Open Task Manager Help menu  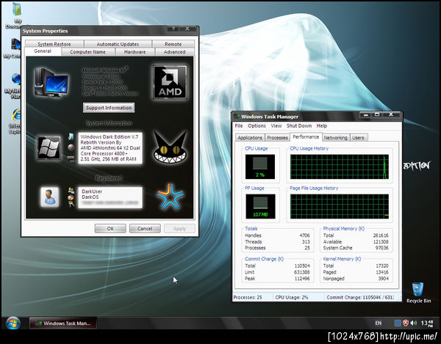click(x=322, y=125)
